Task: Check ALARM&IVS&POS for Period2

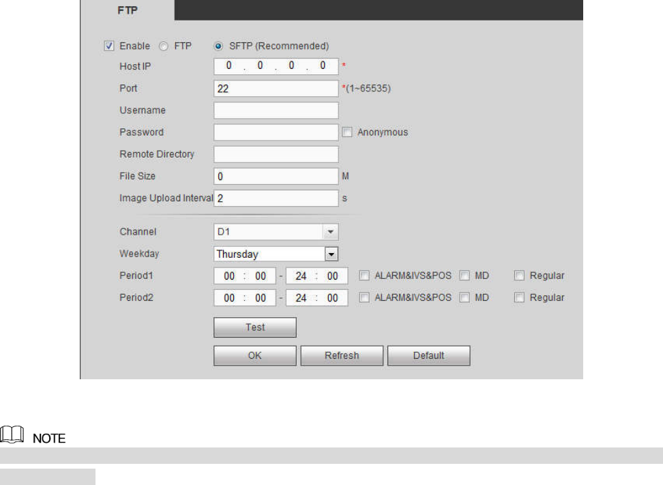Action: click(364, 297)
